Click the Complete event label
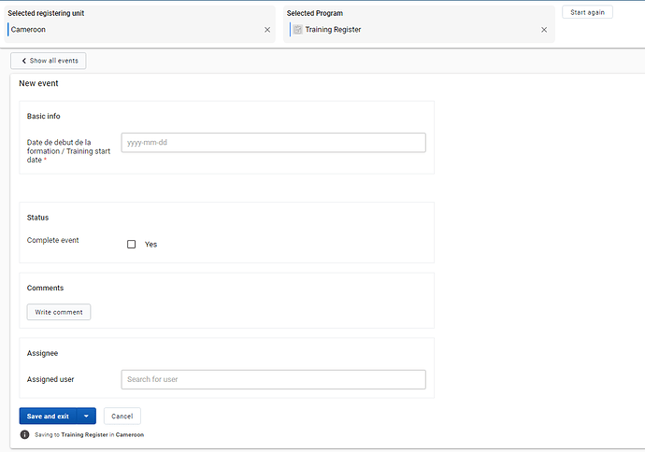The height and width of the screenshot is (452, 645). pyautogui.click(x=53, y=240)
